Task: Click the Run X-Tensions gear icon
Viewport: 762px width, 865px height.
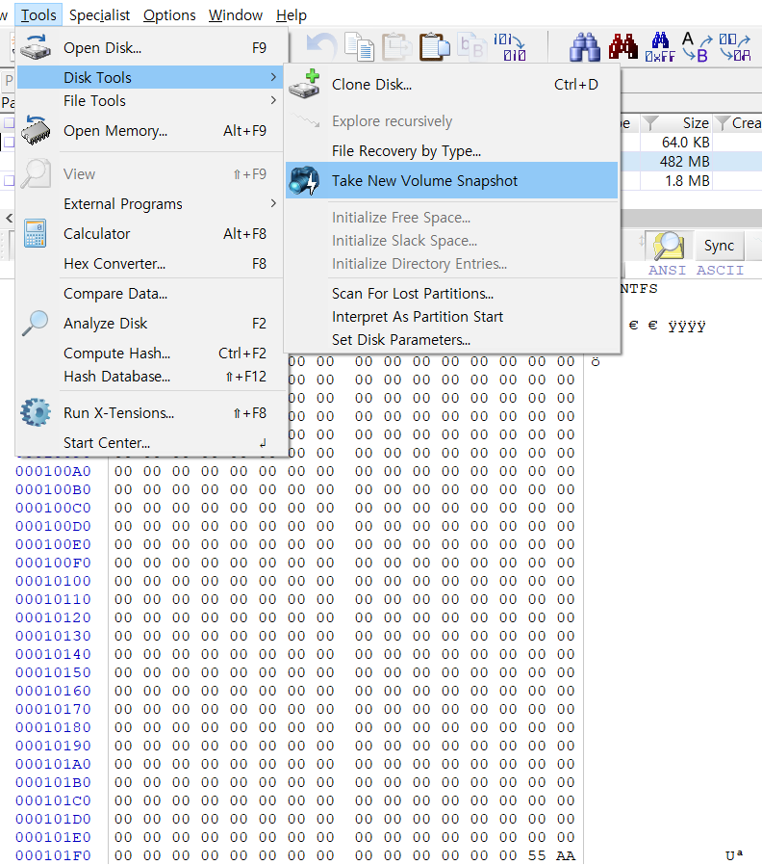Action: tap(36, 412)
